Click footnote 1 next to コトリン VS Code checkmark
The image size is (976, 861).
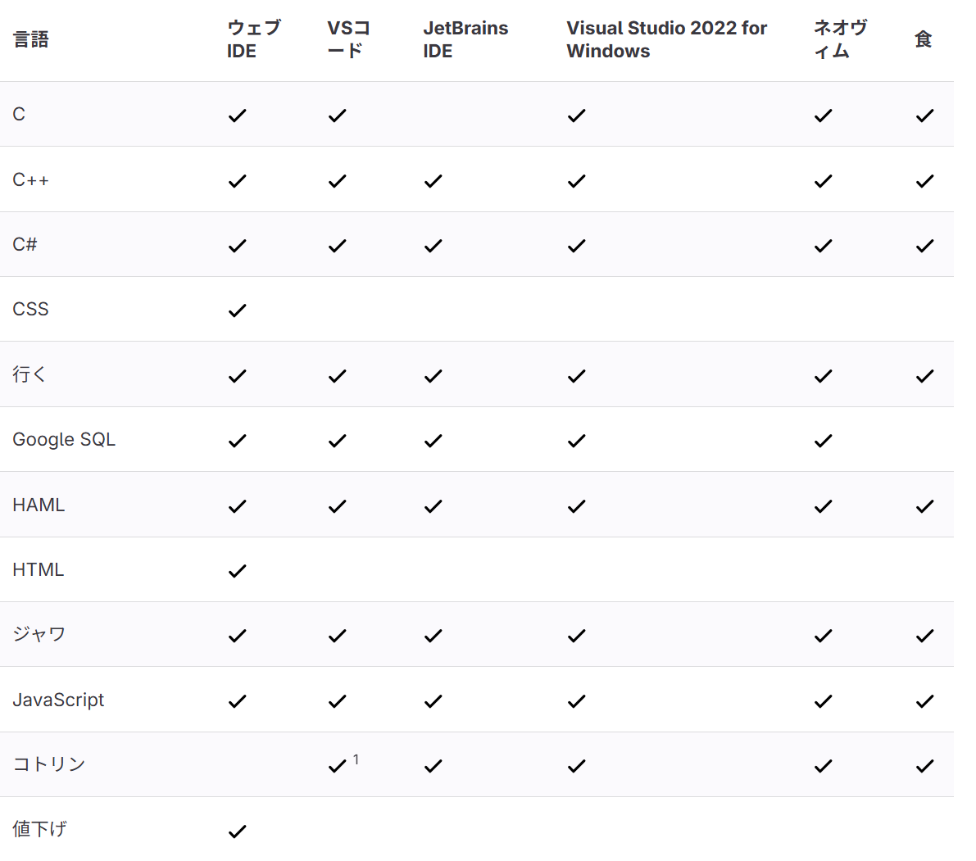[356, 759]
